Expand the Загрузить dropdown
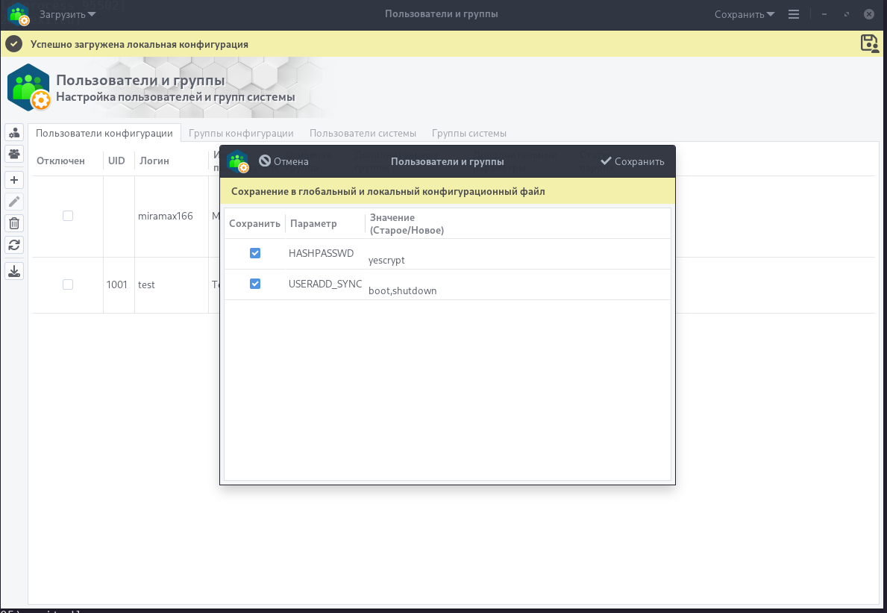 coord(67,14)
